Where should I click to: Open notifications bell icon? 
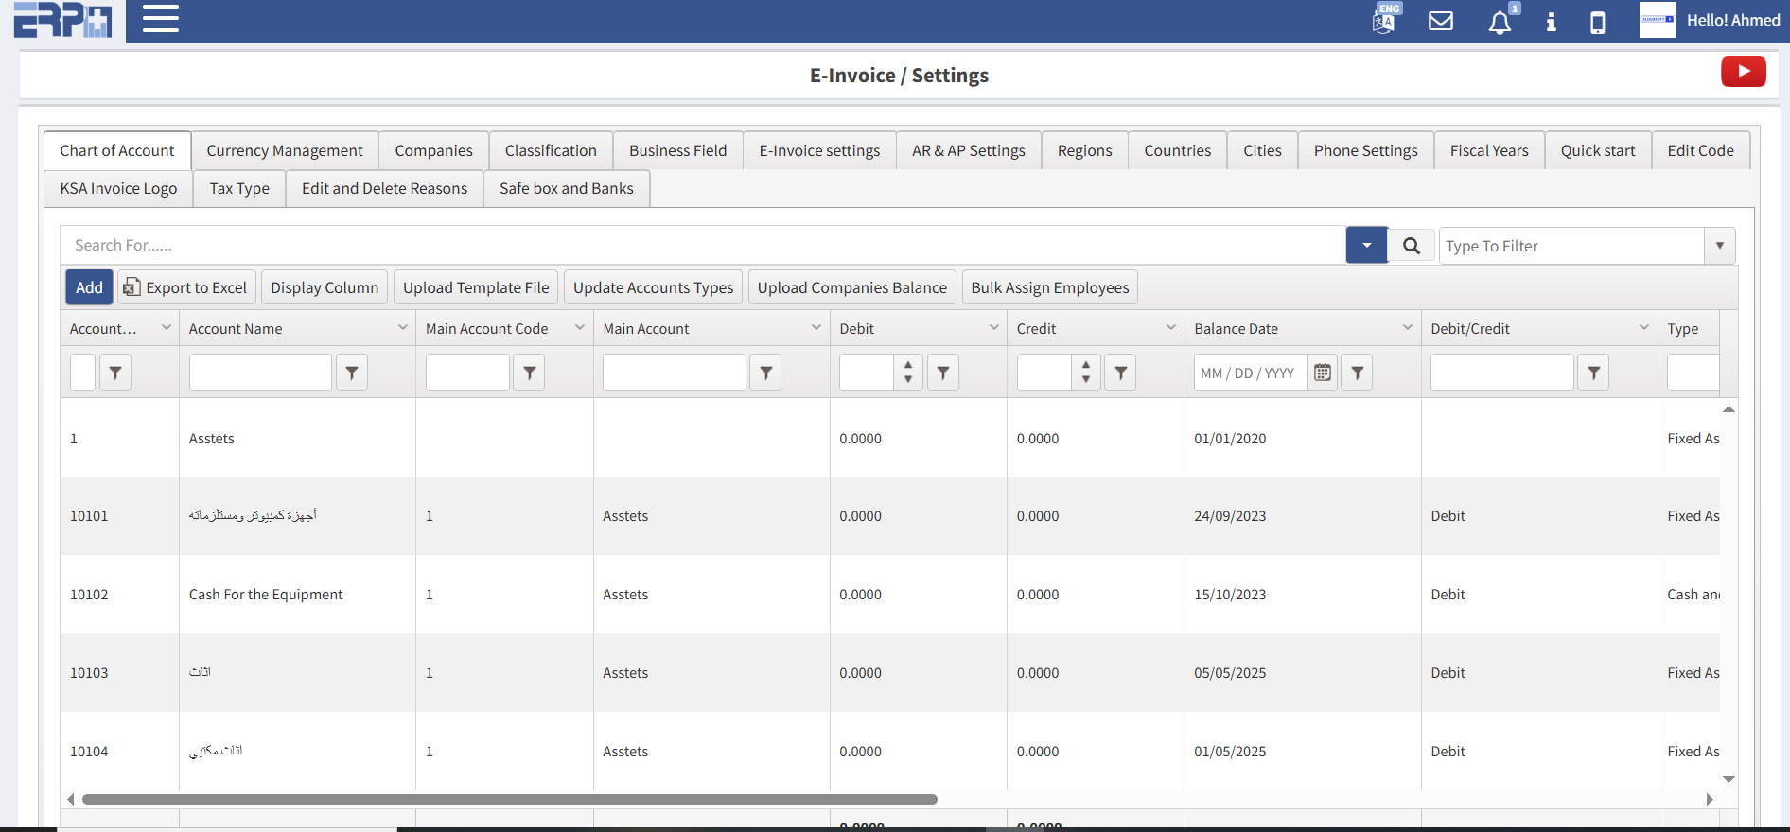tap(1500, 22)
